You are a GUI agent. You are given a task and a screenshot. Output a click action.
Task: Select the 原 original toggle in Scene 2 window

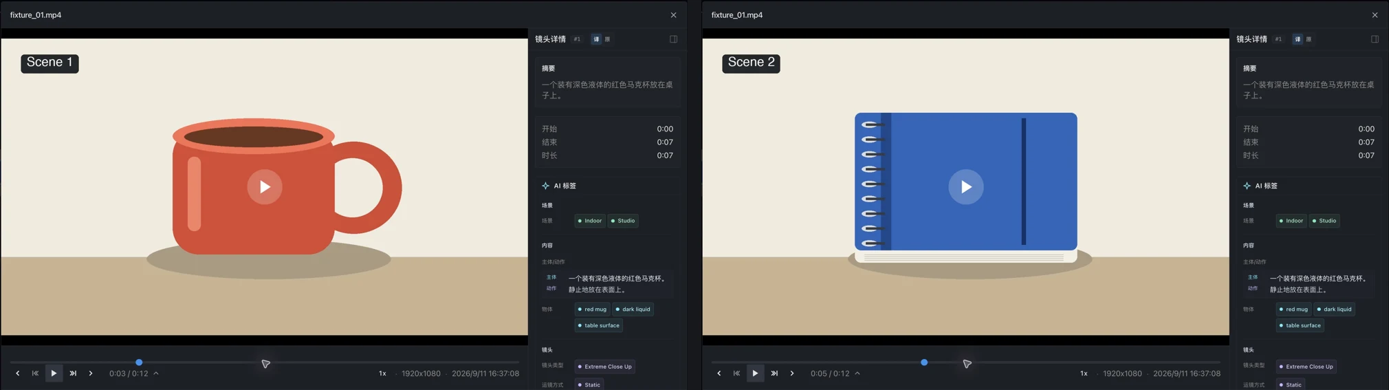1309,39
